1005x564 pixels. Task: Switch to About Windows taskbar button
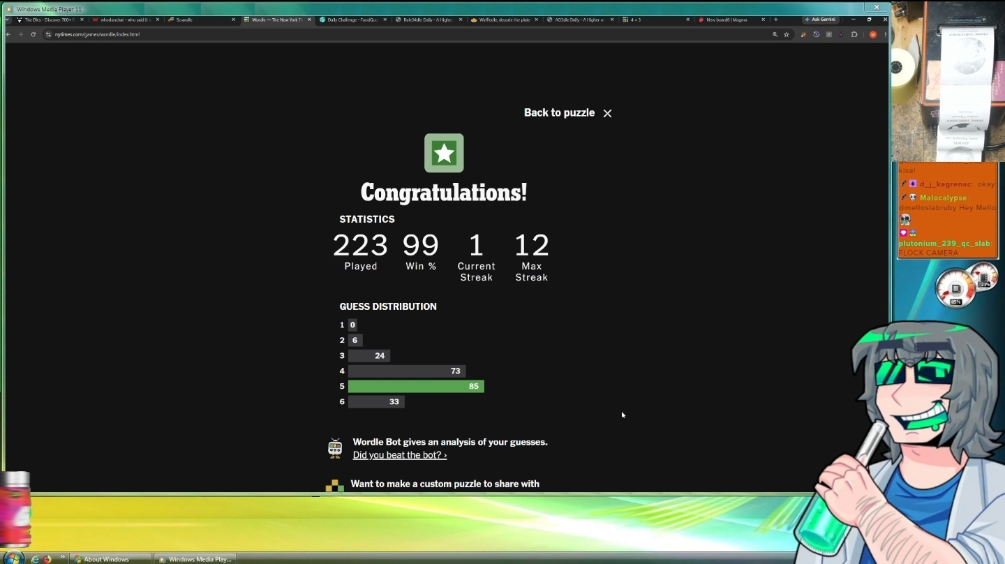click(110, 559)
